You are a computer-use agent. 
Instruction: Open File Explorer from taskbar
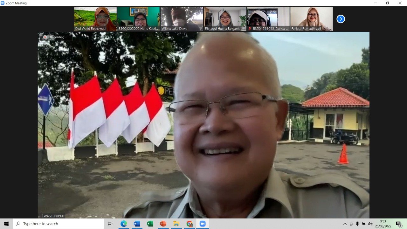[x=176, y=224]
